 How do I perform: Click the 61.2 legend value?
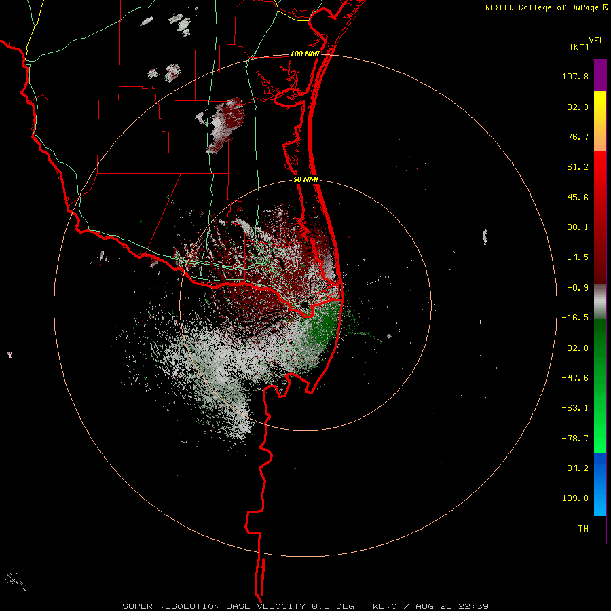click(x=578, y=167)
